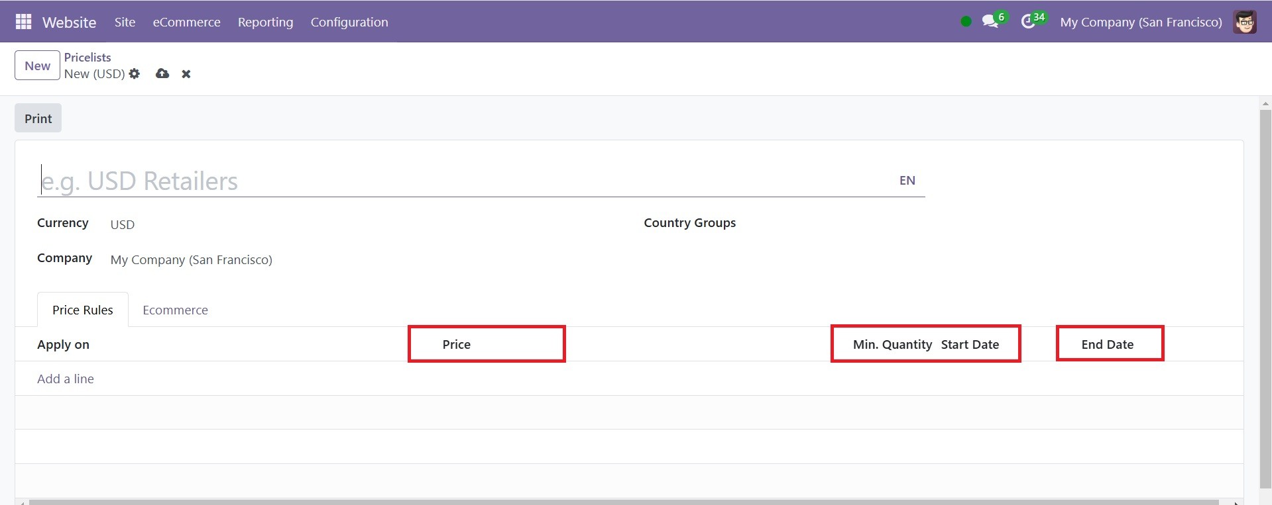This screenshot has width=1272, height=505.
Task: Open the company switcher My Company (San Francisco)
Action: pos(1141,22)
